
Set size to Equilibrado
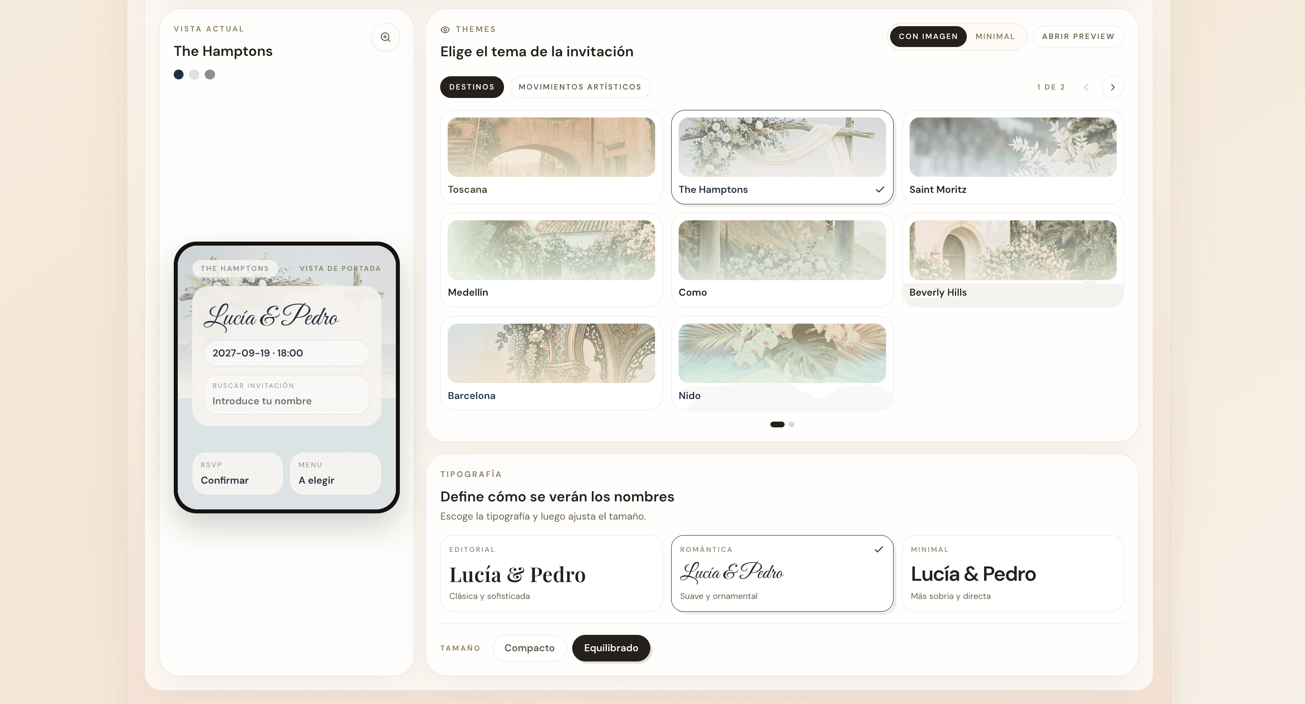pyautogui.click(x=611, y=648)
